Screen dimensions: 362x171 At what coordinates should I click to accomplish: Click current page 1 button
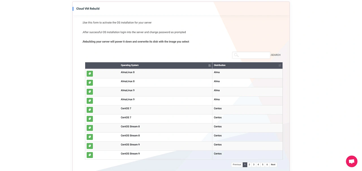coord(245,165)
